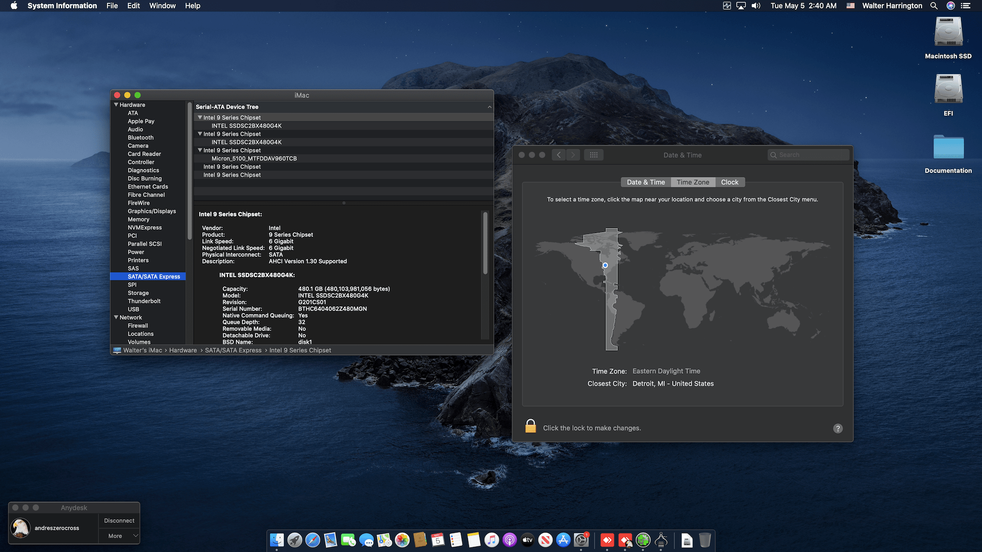Click the volume icon in the menu bar
The image size is (982, 552).
click(x=756, y=6)
